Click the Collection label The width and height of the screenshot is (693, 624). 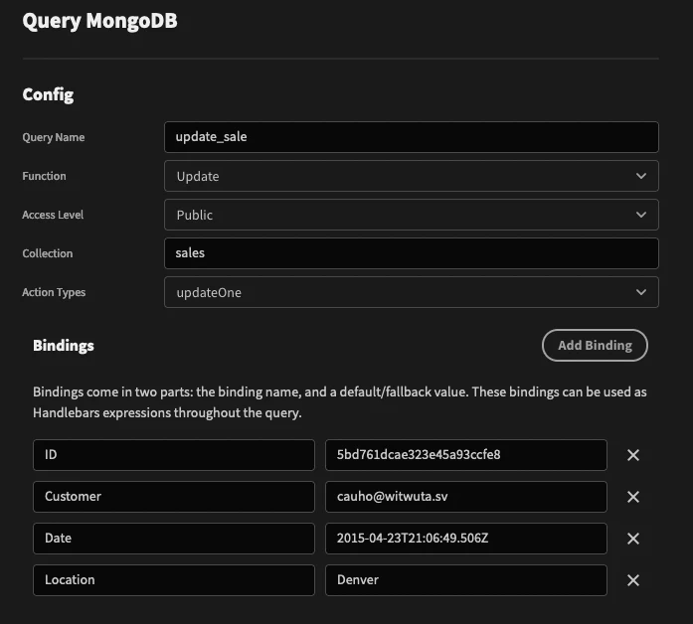[48, 253]
